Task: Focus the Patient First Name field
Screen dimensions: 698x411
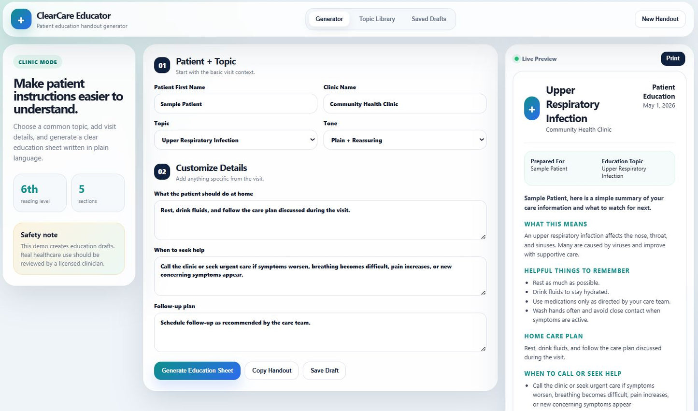Action: tap(236, 104)
